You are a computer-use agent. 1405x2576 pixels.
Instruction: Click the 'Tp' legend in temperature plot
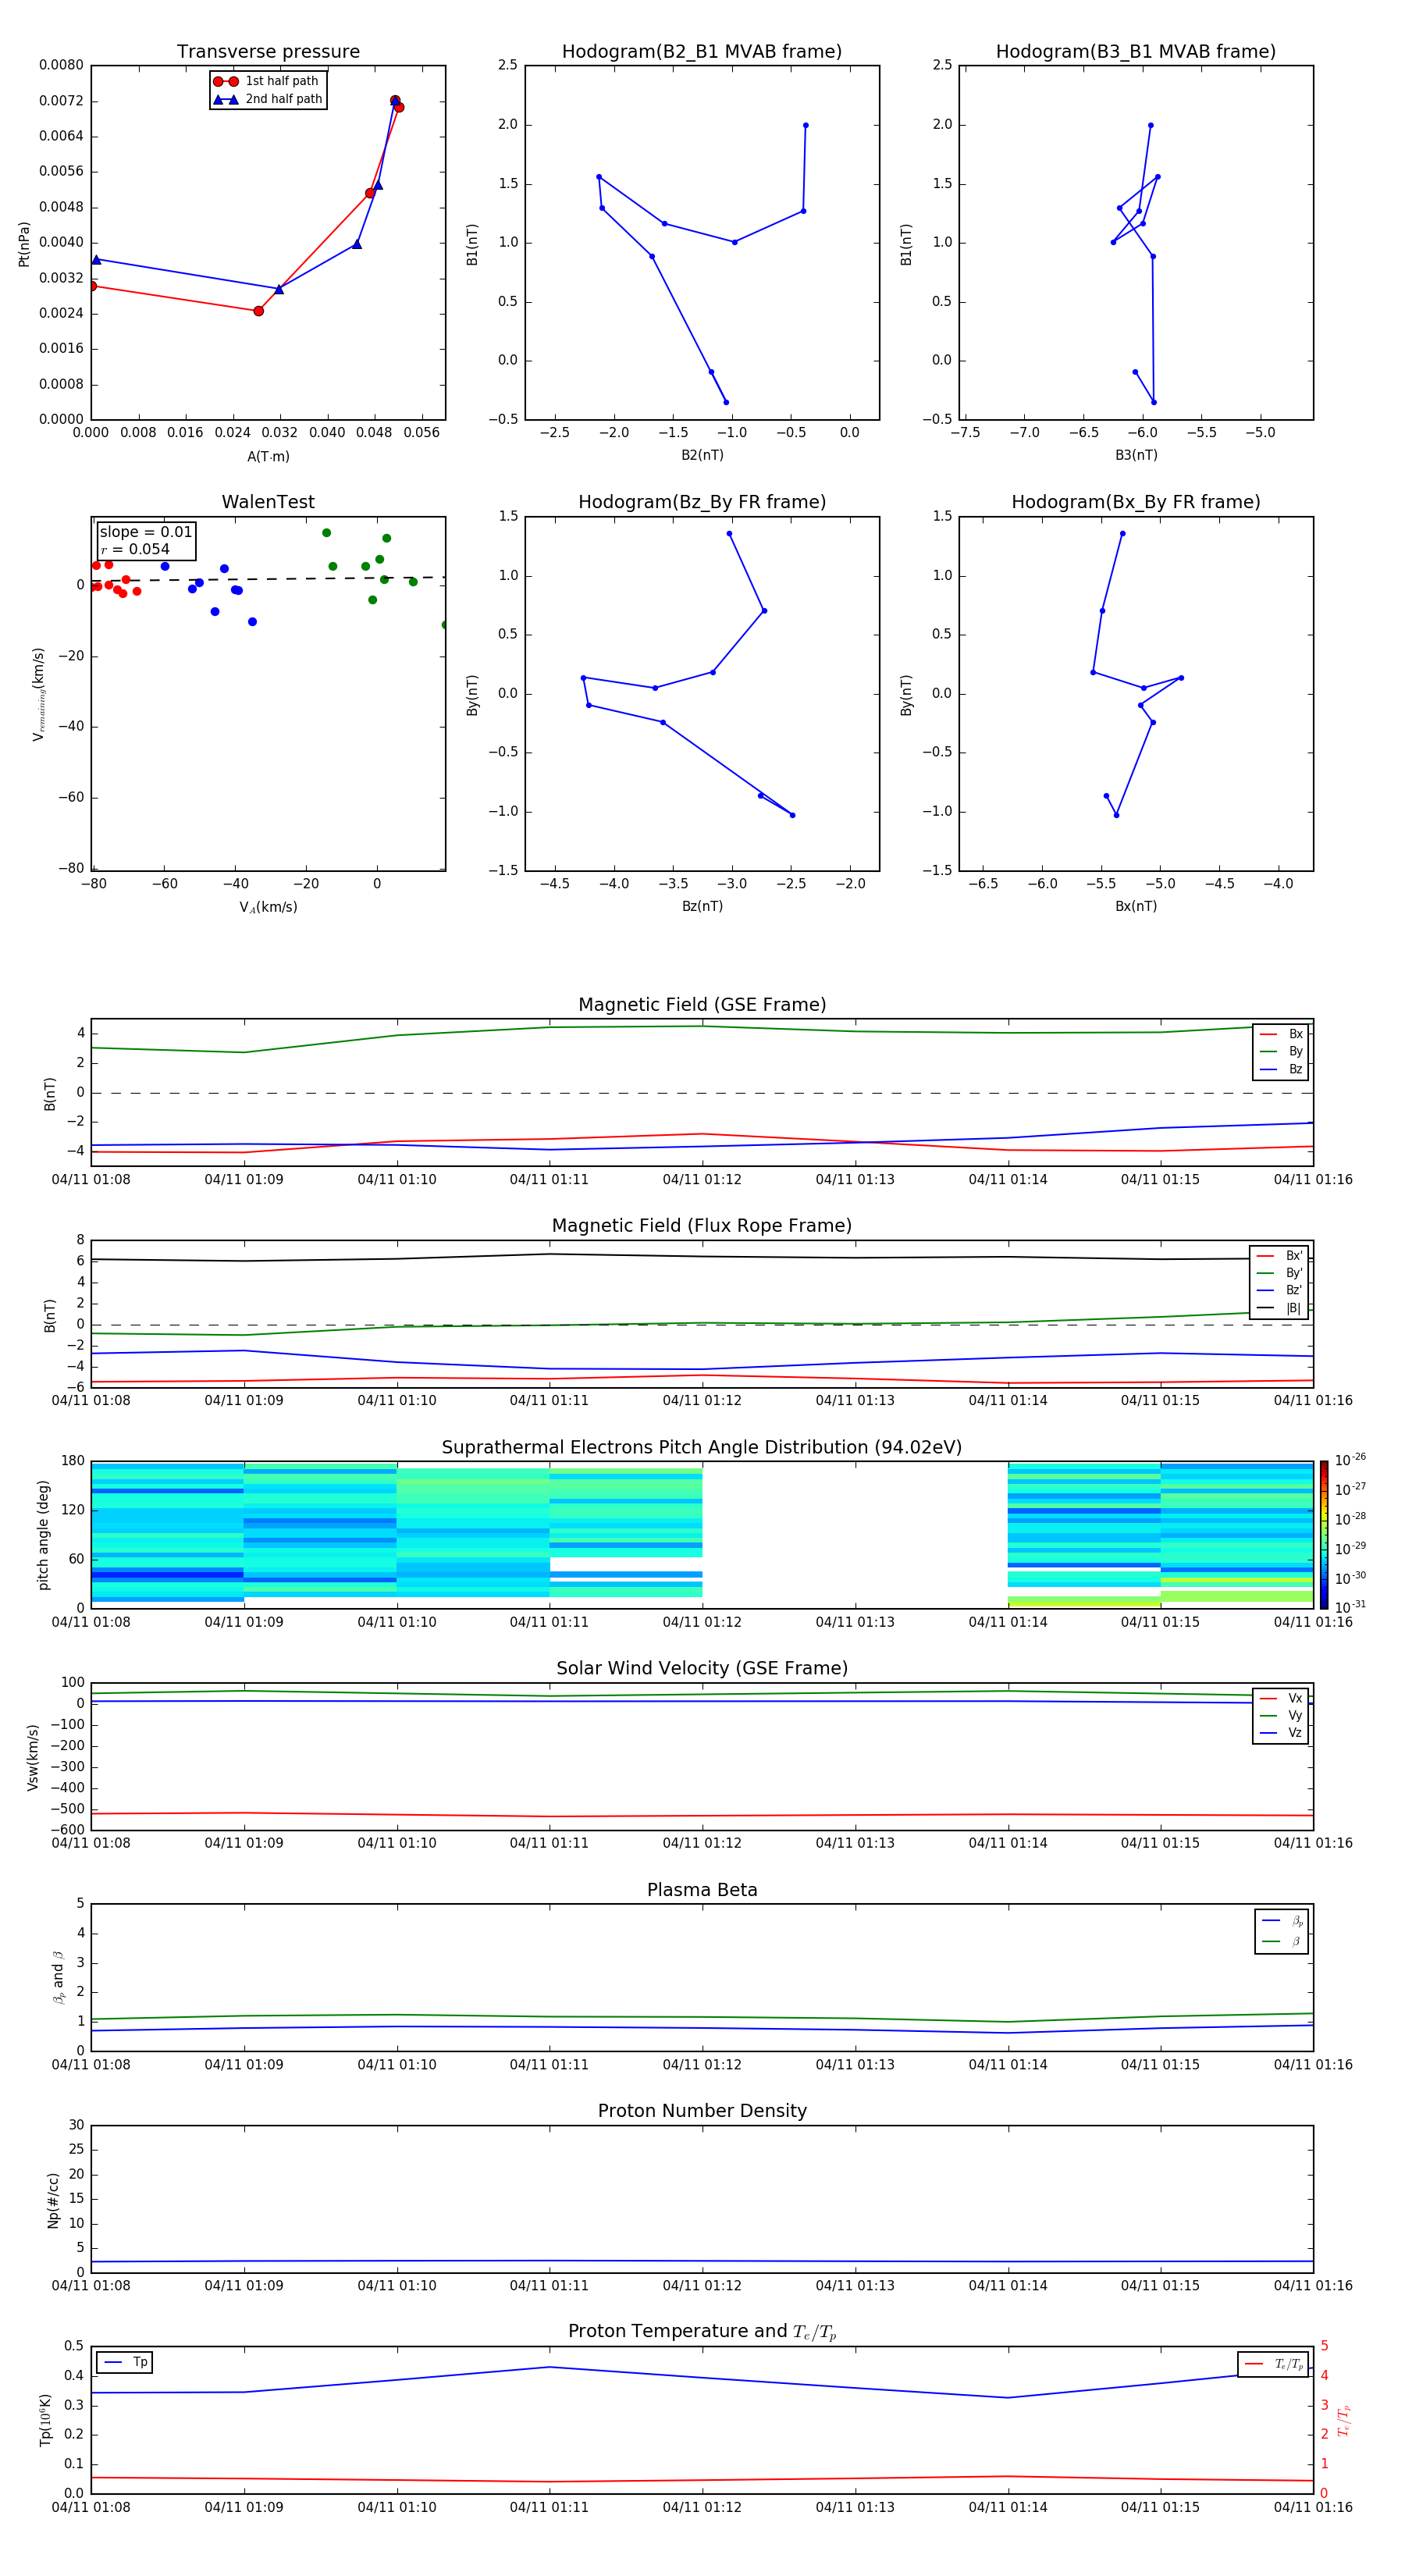125,2362
